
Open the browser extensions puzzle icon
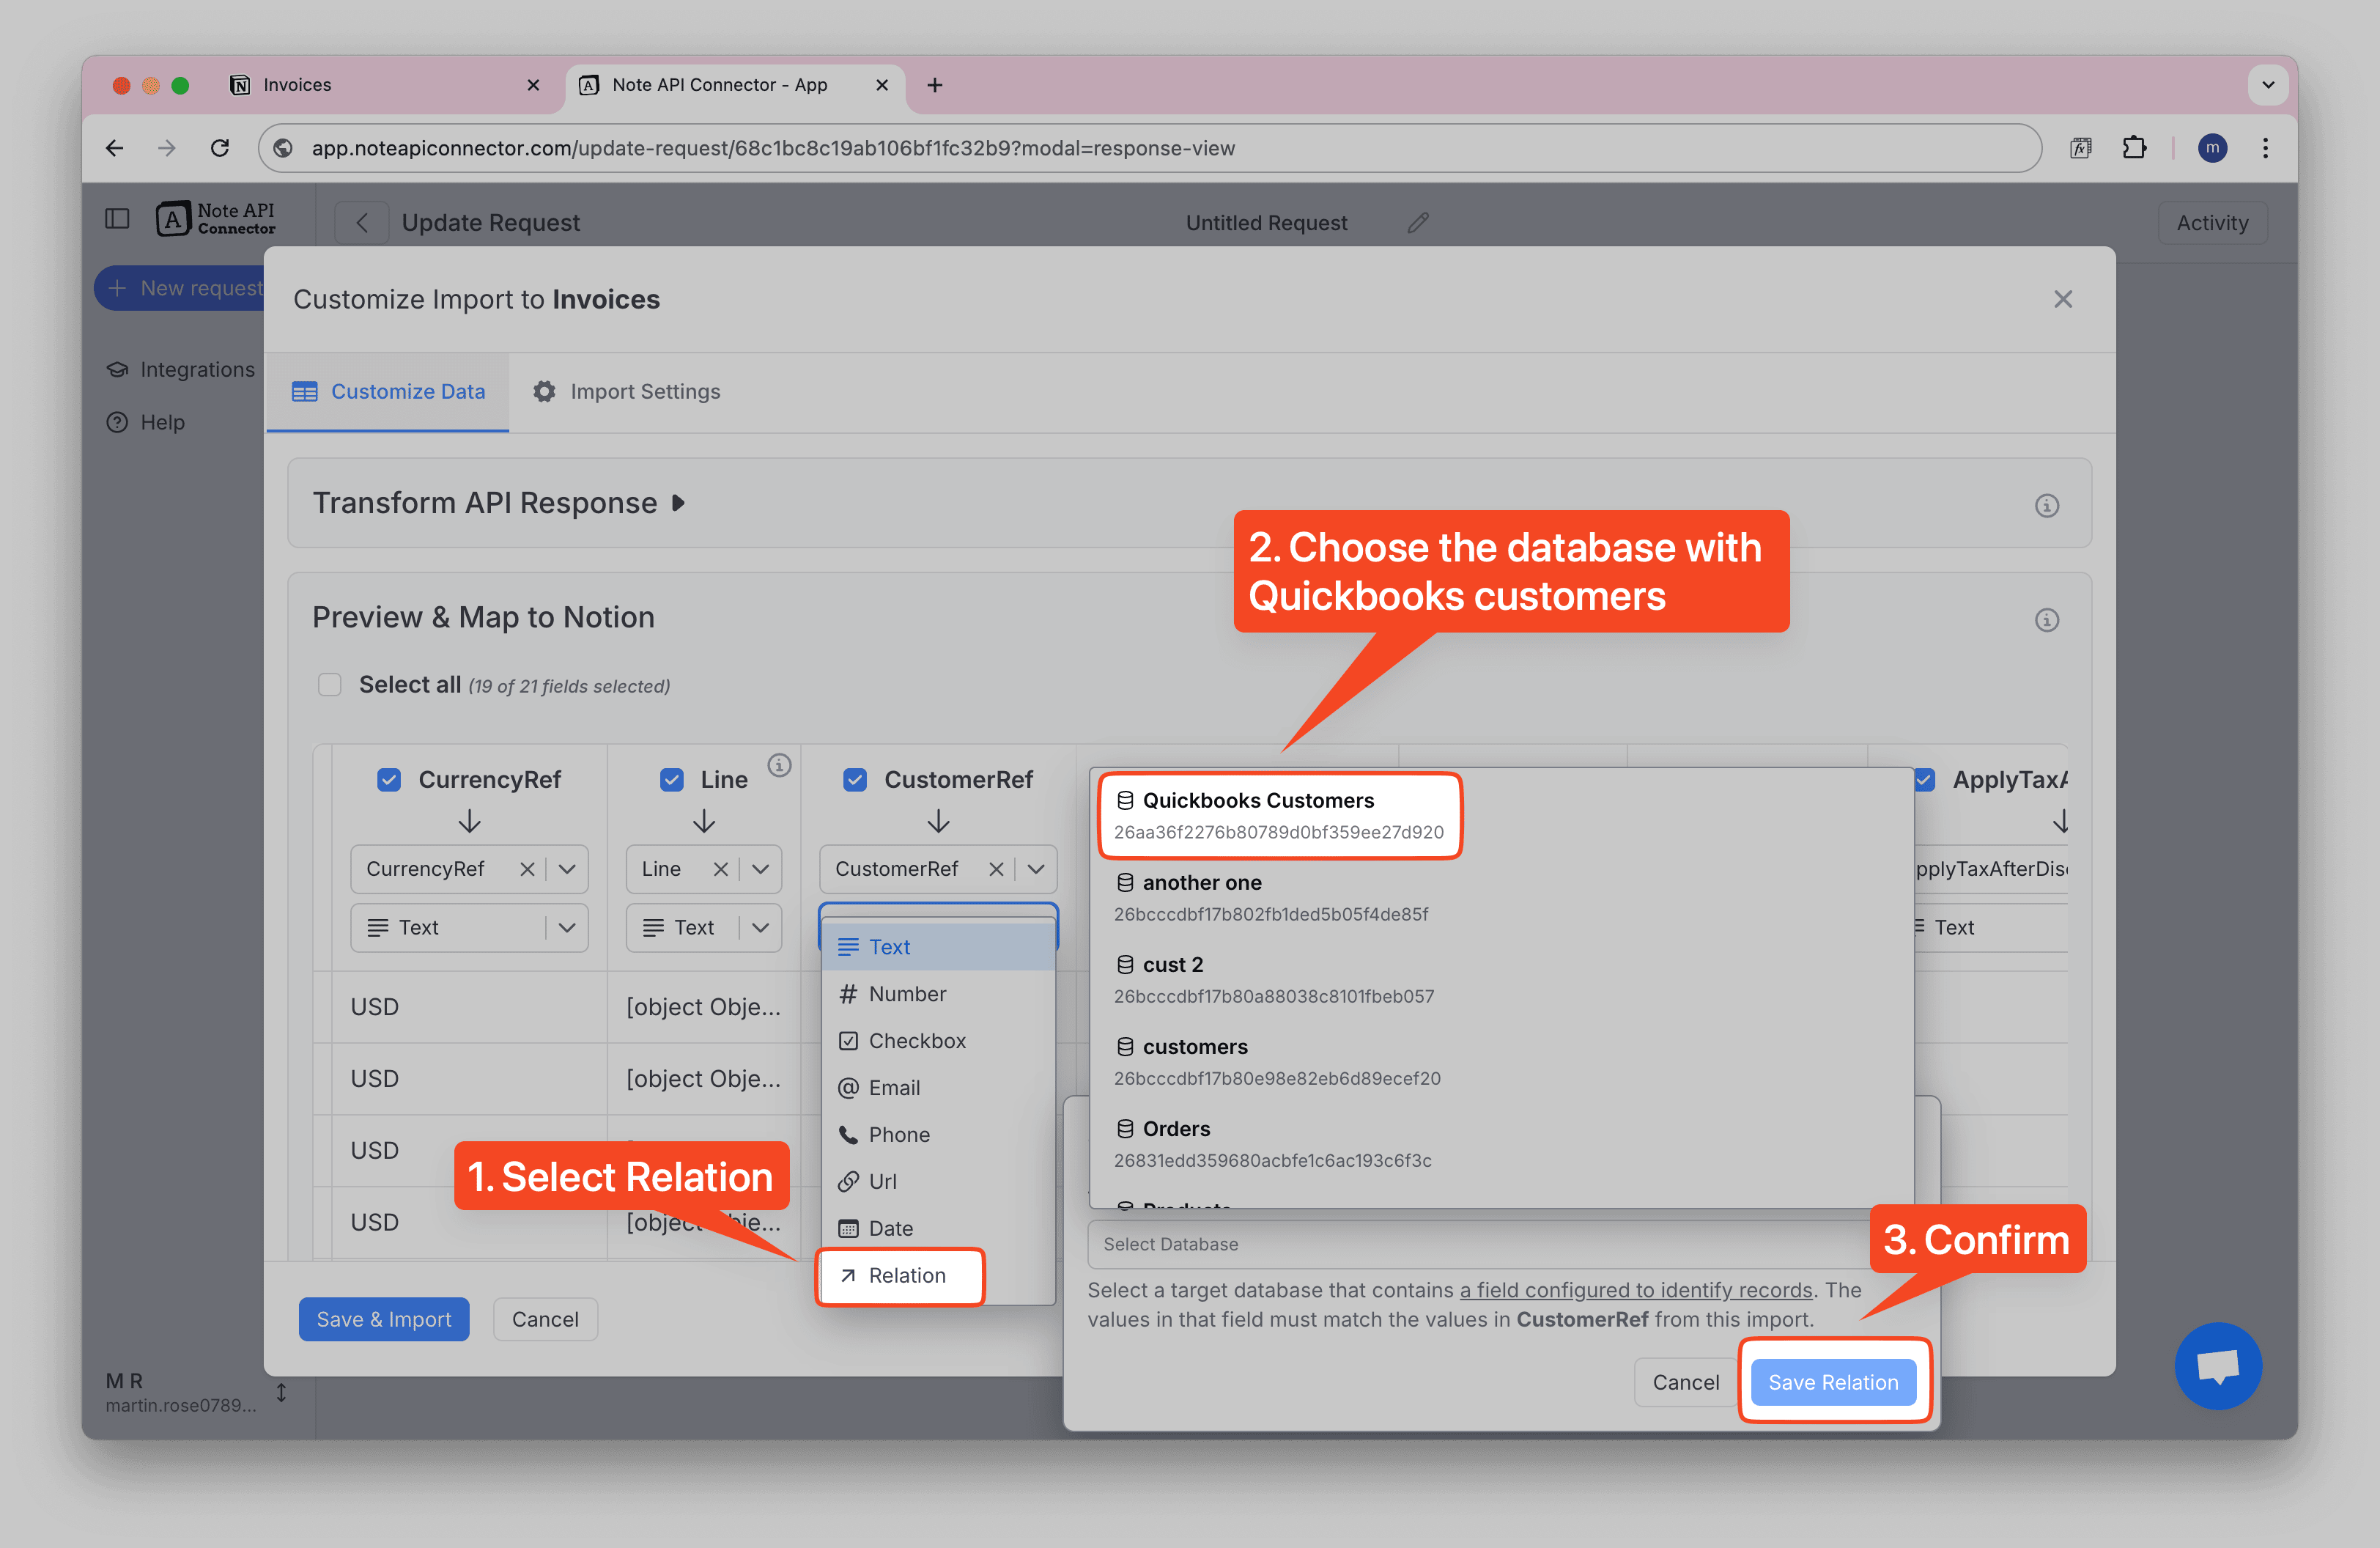pos(2134,148)
